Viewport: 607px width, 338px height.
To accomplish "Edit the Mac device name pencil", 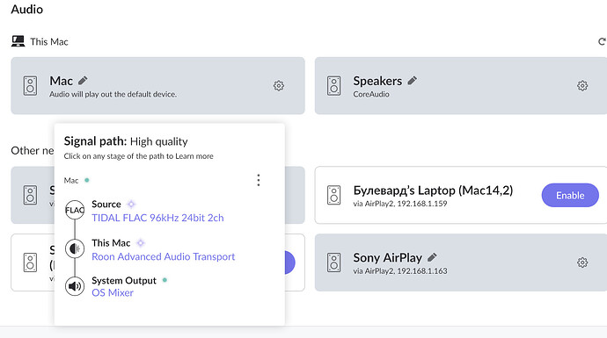I will 83,81.
